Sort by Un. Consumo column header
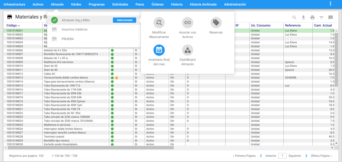 [x=261, y=25]
